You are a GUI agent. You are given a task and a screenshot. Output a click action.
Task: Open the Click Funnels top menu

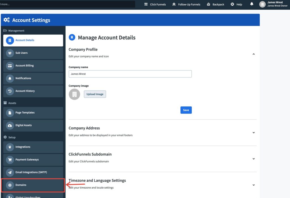coord(155,4)
